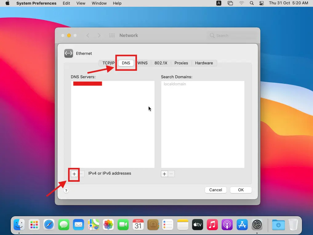The height and width of the screenshot is (235, 313).
Task: Open the Help menu
Action: pos(117,3)
